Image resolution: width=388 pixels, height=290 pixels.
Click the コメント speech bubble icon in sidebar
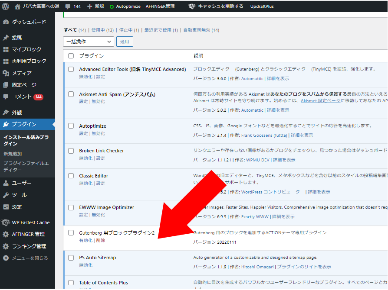pos(6,97)
